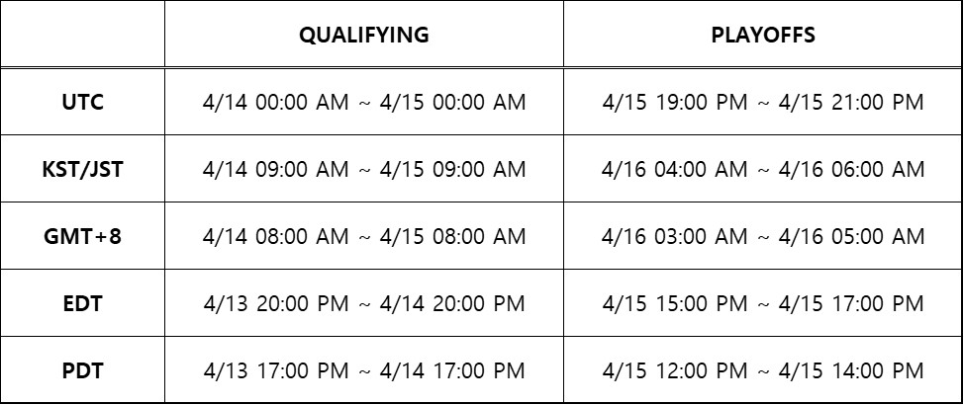Select the KST/JST row label
The width and height of the screenshot is (964, 405).
tap(82, 169)
